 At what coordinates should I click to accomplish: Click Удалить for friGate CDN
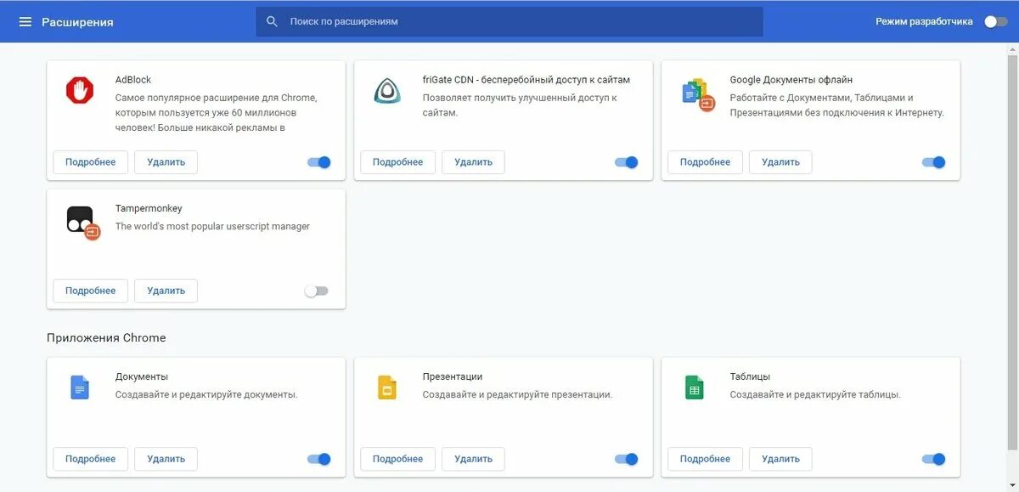tap(473, 162)
